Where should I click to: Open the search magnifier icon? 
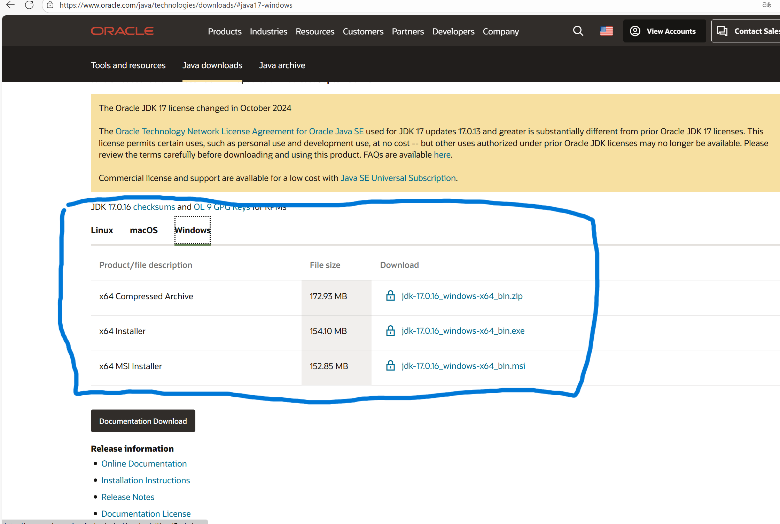tap(578, 31)
